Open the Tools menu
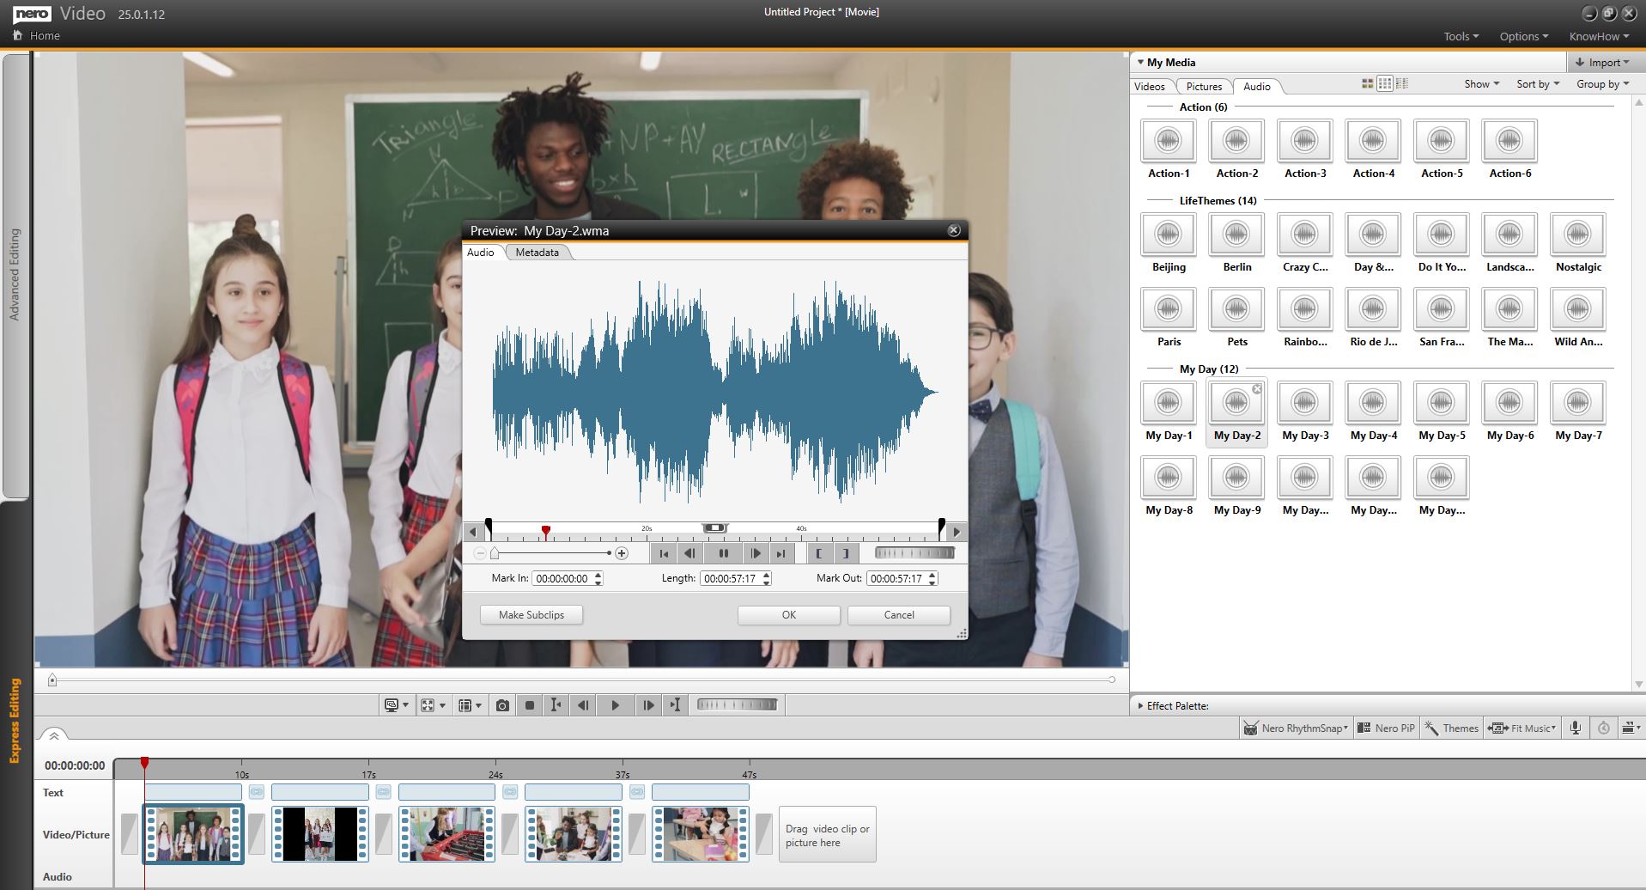Image resolution: width=1646 pixels, height=890 pixels. pyautogui.click(x=1461, y=36)
